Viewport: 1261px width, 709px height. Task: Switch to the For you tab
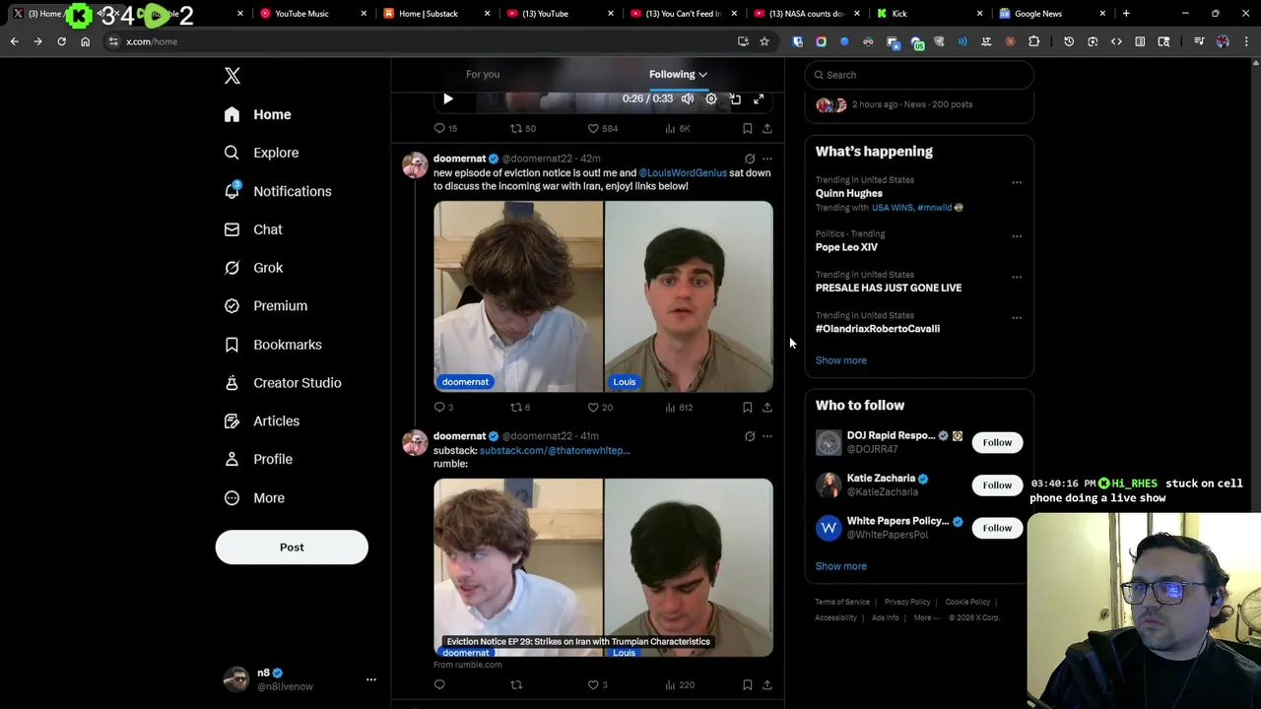(483, 74)
